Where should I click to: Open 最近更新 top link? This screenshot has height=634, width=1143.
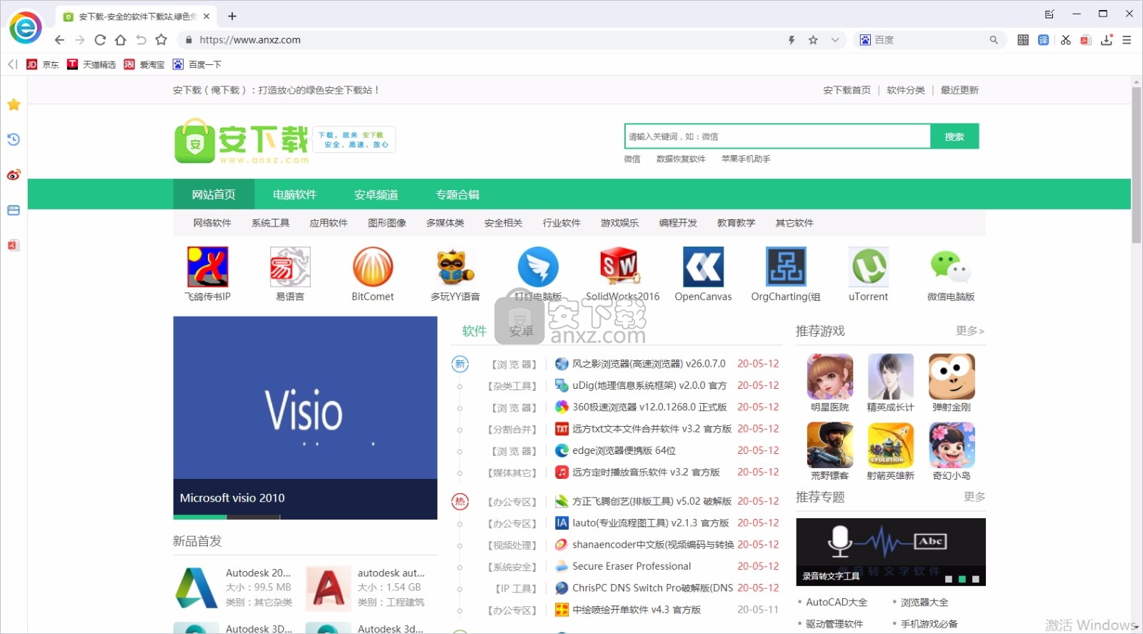click(959, 90)
